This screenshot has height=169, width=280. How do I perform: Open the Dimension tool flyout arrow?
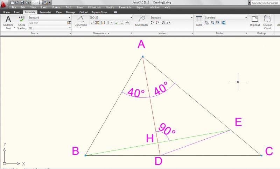click(x=81, y=28)
